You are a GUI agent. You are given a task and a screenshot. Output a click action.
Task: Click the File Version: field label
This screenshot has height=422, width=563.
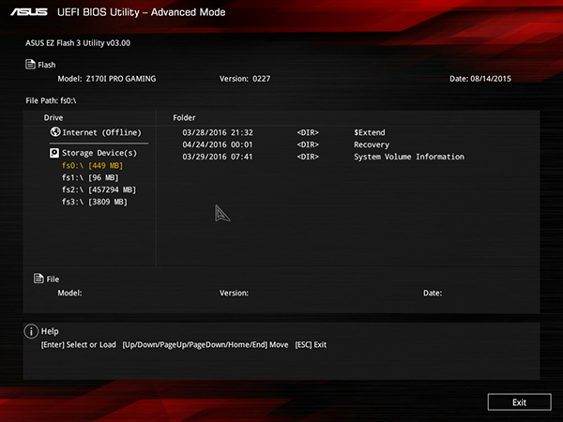[234, 294]
